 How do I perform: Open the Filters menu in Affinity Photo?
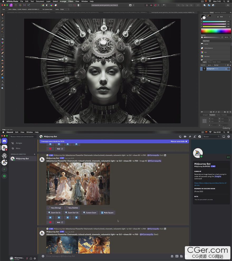71,1
